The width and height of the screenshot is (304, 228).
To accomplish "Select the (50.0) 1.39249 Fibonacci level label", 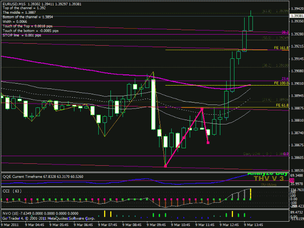I will 275,38.
